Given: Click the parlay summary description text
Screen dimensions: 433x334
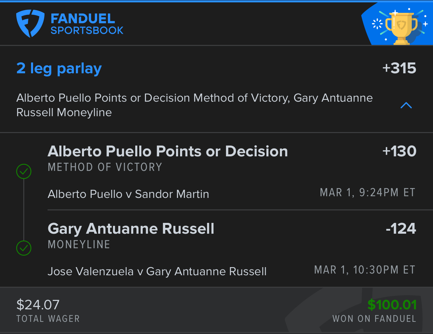Looking at the screenshot, I should pos(194,105).
